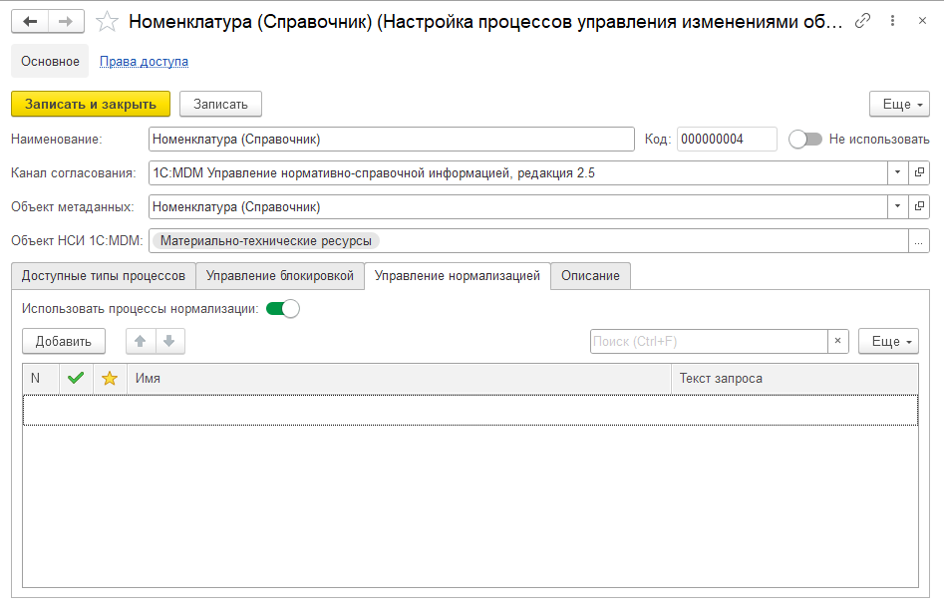Move row up with the up arrow
The image size is (944, 610).
pyautogui.click(x=141, y=342)
